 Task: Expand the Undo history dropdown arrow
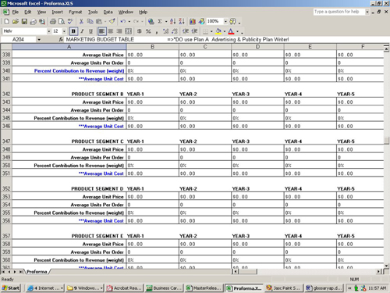tap(129, 22)
